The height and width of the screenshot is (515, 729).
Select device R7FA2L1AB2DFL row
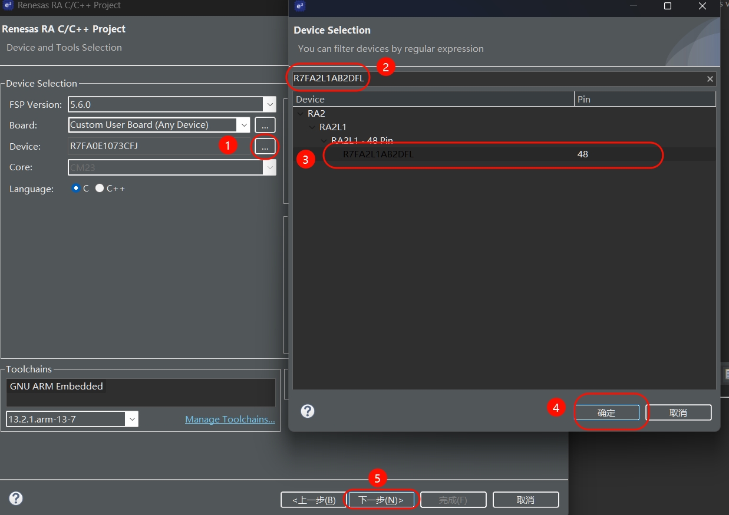(504, 154)
